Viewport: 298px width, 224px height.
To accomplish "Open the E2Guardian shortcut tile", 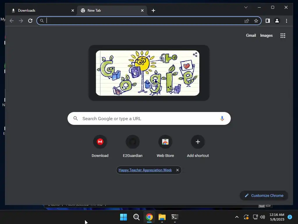I will point(133,146).
